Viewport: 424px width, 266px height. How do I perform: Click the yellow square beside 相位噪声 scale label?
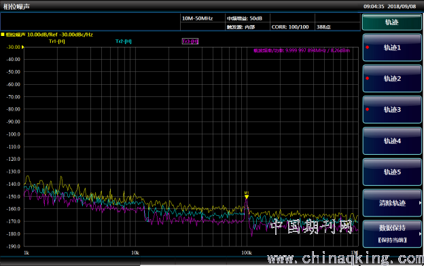pos(3,35)
